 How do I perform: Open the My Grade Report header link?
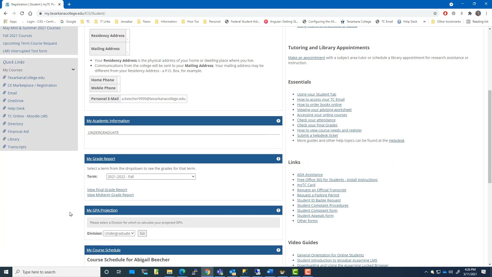tap(101, 159)
